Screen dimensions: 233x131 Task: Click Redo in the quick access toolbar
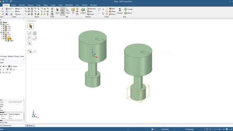[11, 1]
